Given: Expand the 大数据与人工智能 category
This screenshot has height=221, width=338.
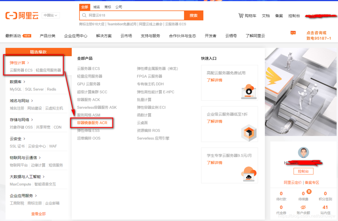Looking at the screenshot, I should [x=27, y=177].
